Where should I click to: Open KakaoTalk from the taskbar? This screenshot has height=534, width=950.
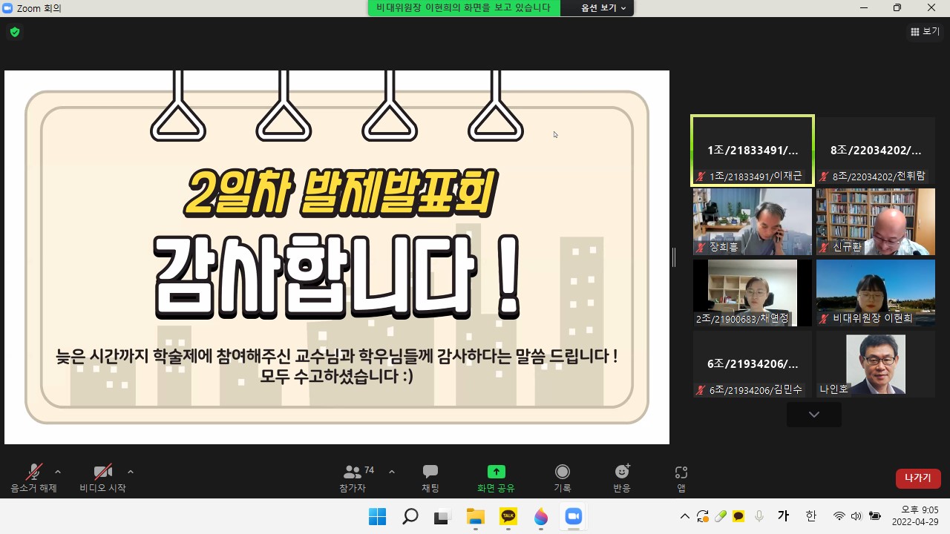(x=508, y=516)
